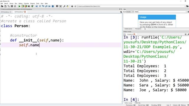Continue execution until next breakpoint icon
Viewport: 189px width, 106px height.
49,6
